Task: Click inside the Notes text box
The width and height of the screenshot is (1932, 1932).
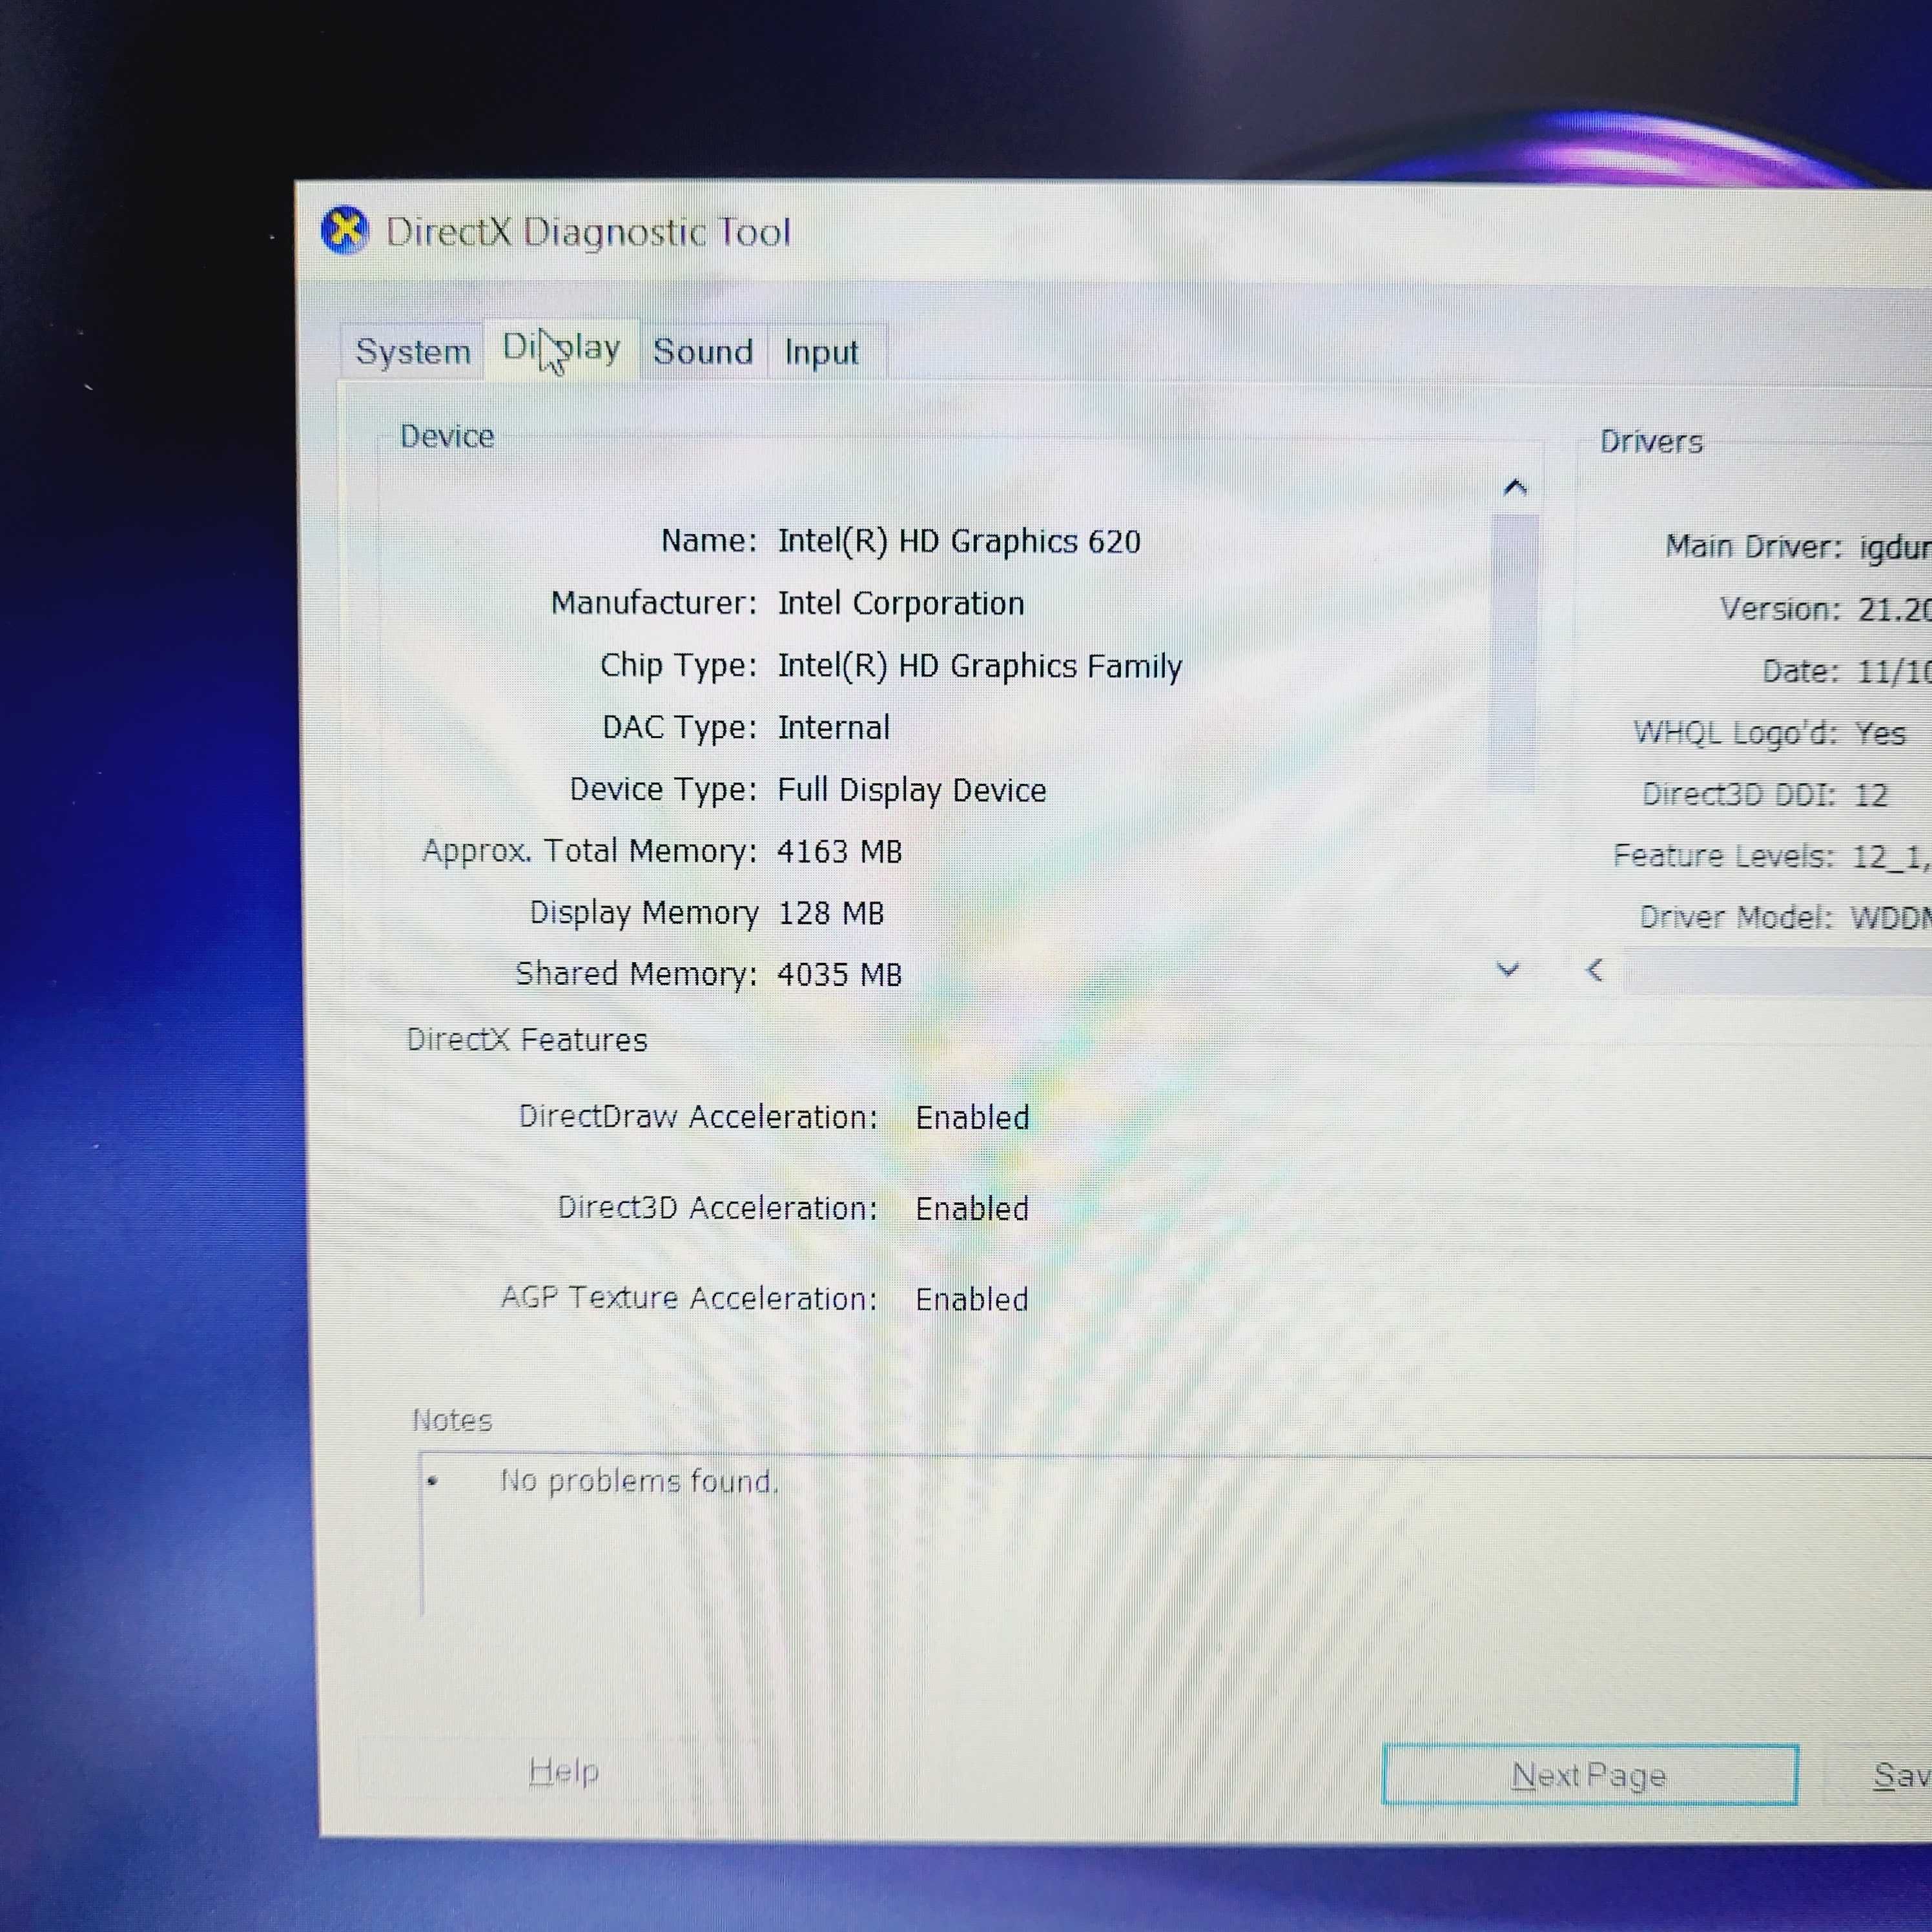Action: 1175,1535
